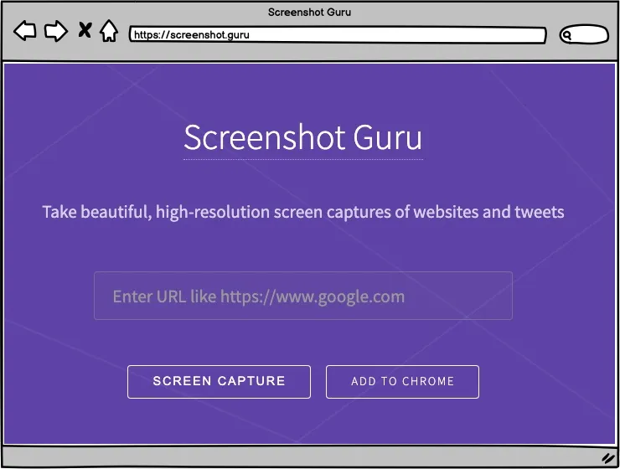620x469 pixels.
Task: Click the SCREEN CAPTURE button
Action: click(219, 382)
